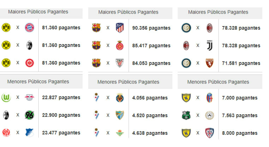269x147 pixels.
Task: Select the Athletic Bilbao crest
Action: pos(120,63)
